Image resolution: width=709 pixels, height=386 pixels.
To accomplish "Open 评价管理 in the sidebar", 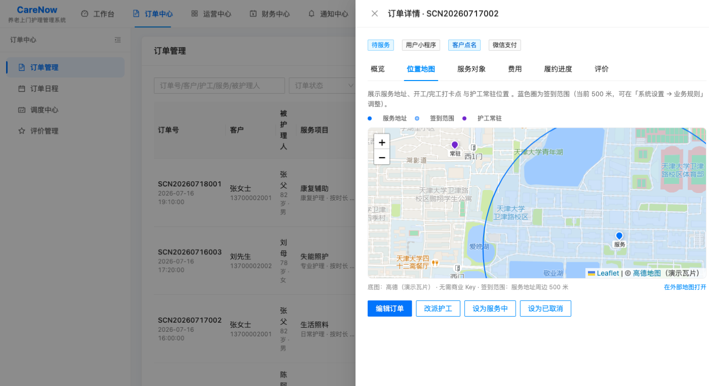I will (65, 131).
